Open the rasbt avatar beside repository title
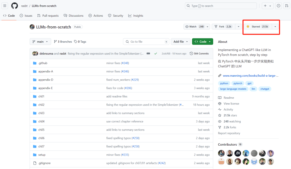This screenshot has height=169, width=291. pos(32,27)
